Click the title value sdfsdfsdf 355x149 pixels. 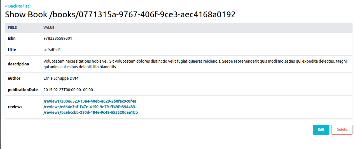[x=52, y=50]
